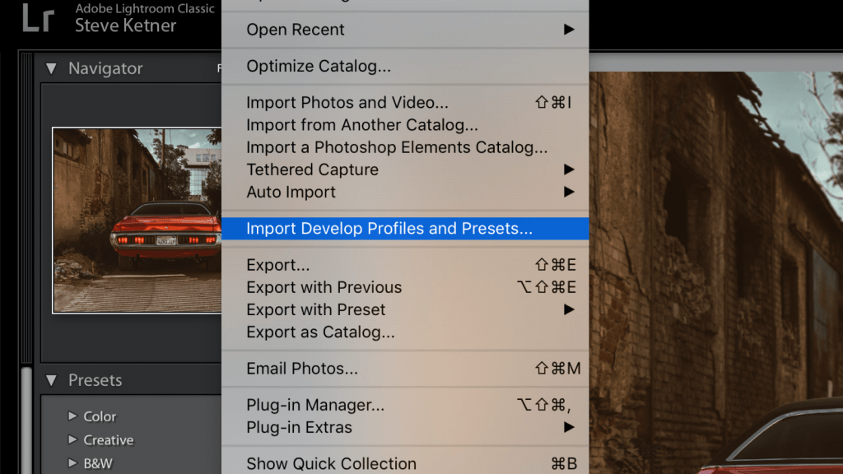Click the Navigator preview thumbnail
This screenshot has height=474, width=843.
(137, 220)
